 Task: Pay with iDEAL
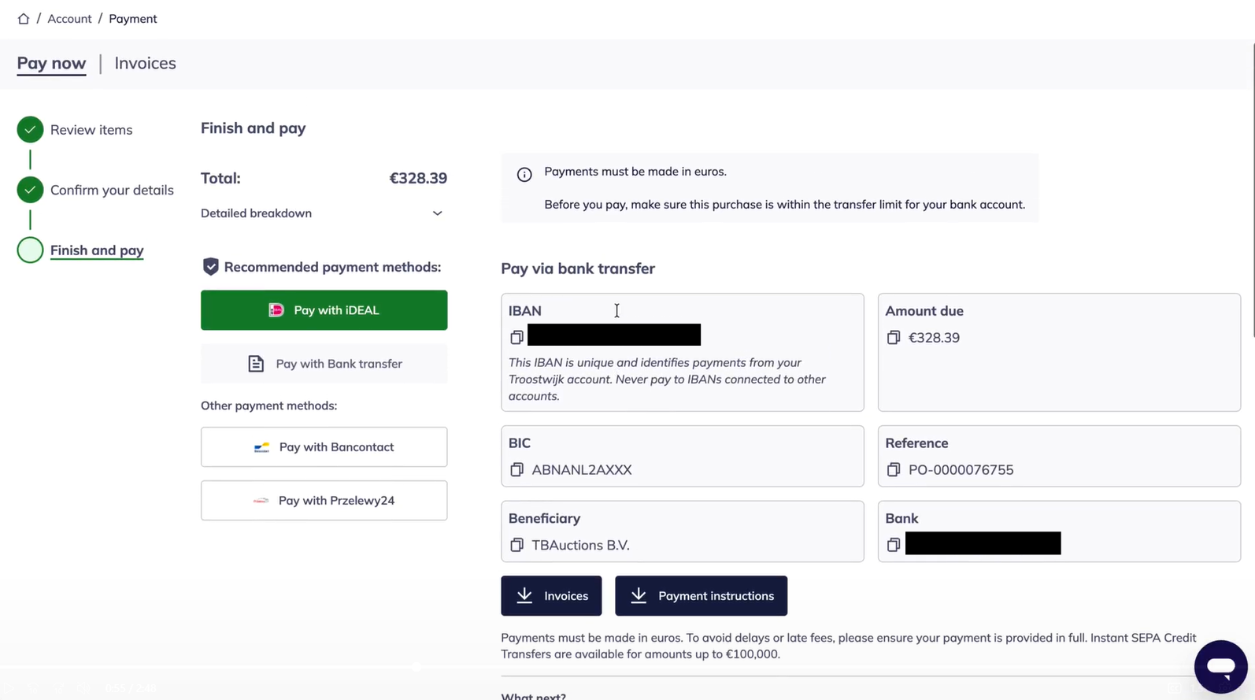324,310
